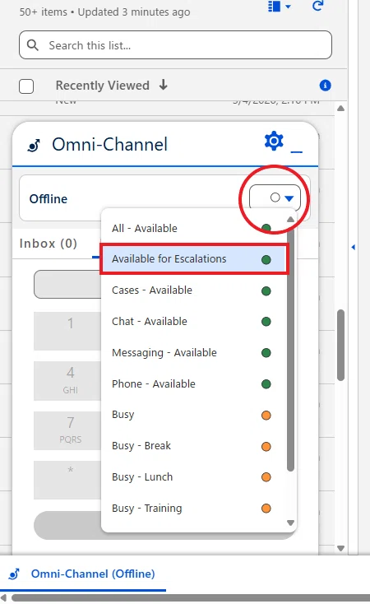This screenshot has height=604, width=370.
Task: Select Messaging - Available status
Action: point(194,352)
